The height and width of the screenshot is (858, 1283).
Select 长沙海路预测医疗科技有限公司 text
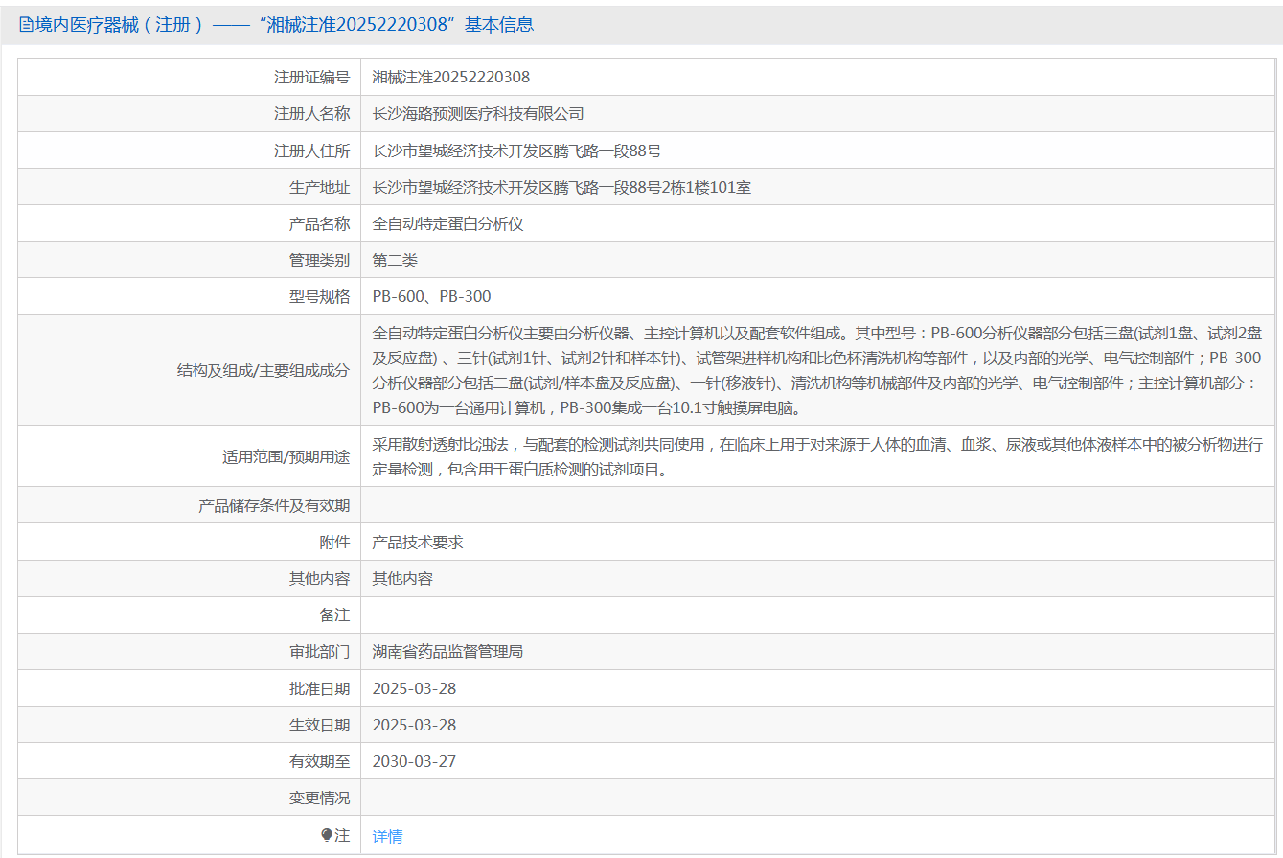pos(478,113)
